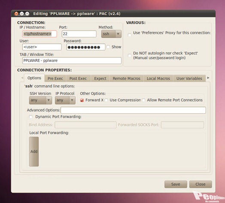Image resolution: width=225 pixels, height=203 pixels.
Task: Open the IP Protocol dropdown
Action: [65, 100]
